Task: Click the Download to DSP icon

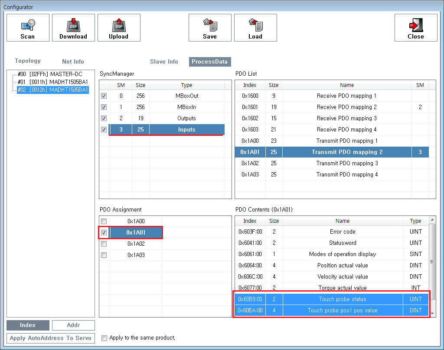Action: 73,28
